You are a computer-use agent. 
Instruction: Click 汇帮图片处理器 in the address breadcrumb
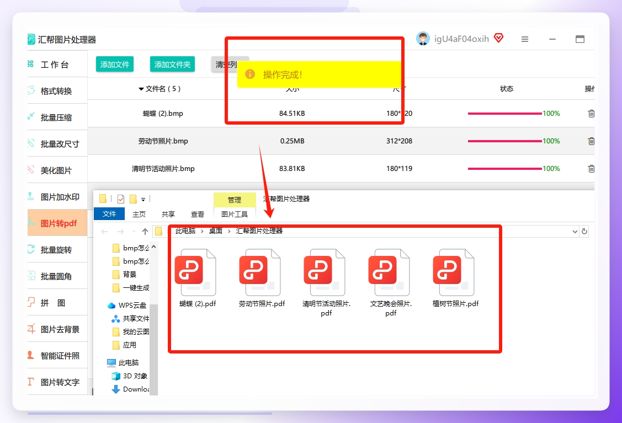coord(259,231)
